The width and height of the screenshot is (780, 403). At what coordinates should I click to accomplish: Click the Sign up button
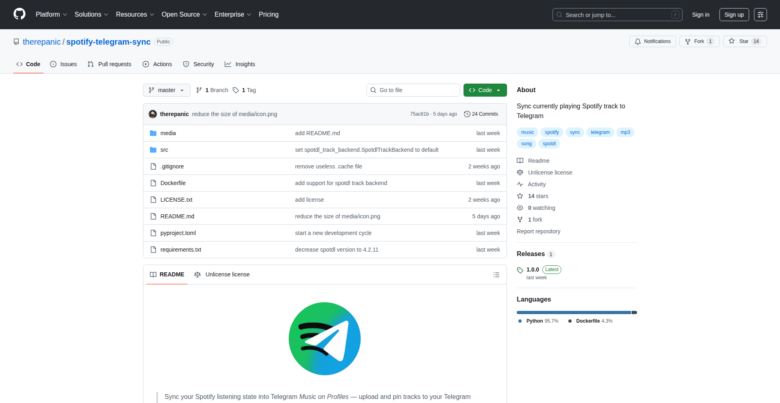(734, 15)
